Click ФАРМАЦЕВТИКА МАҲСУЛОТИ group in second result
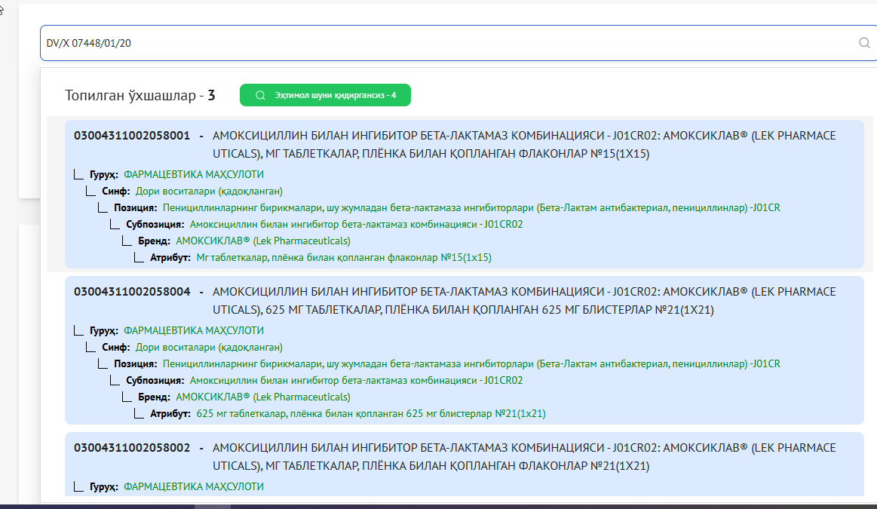 194,330
